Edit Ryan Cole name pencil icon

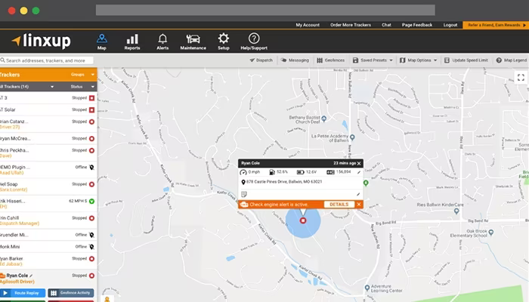[31, 276]
